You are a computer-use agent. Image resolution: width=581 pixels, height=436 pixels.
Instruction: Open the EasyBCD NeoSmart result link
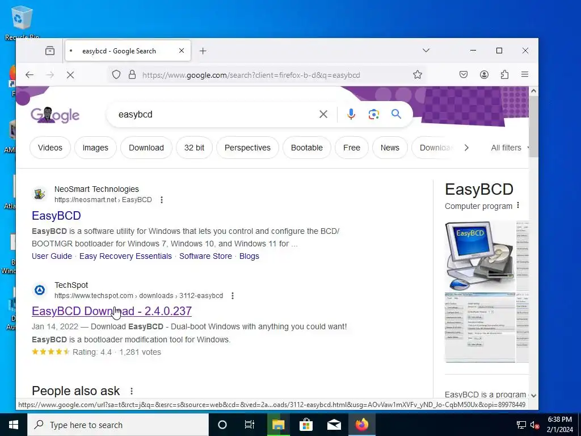[56, 215]
